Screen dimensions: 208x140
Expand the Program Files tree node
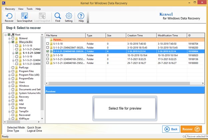pos(9,71)
